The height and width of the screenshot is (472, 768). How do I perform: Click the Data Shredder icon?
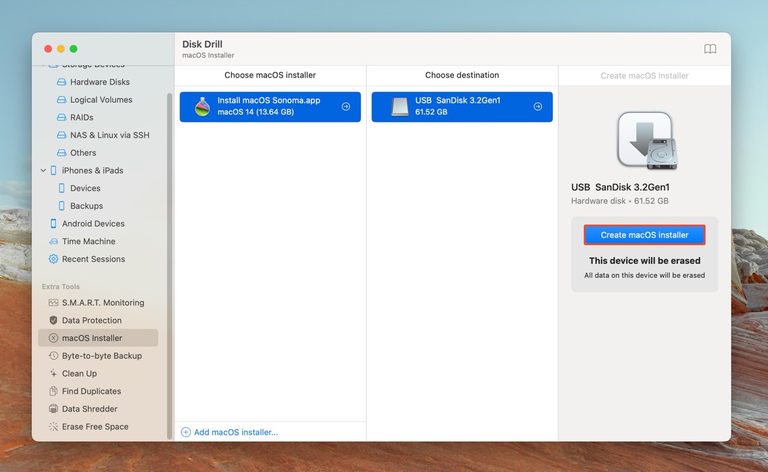53,409
